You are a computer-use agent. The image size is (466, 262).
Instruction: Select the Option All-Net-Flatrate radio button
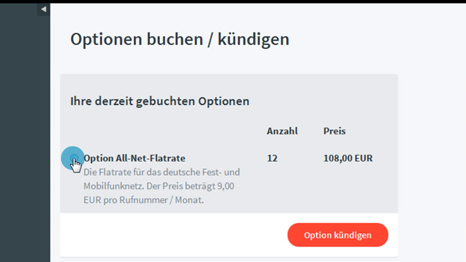(x=74, y=159)
